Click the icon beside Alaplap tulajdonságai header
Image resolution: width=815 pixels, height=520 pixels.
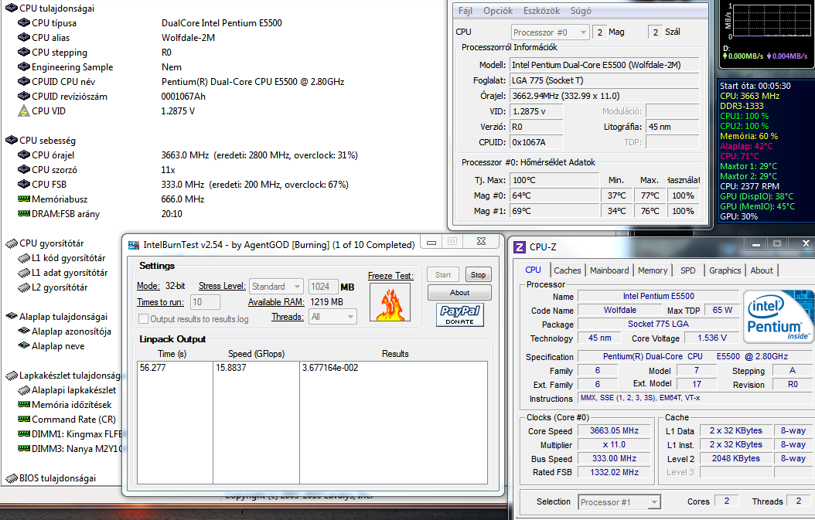coord(12,316)
